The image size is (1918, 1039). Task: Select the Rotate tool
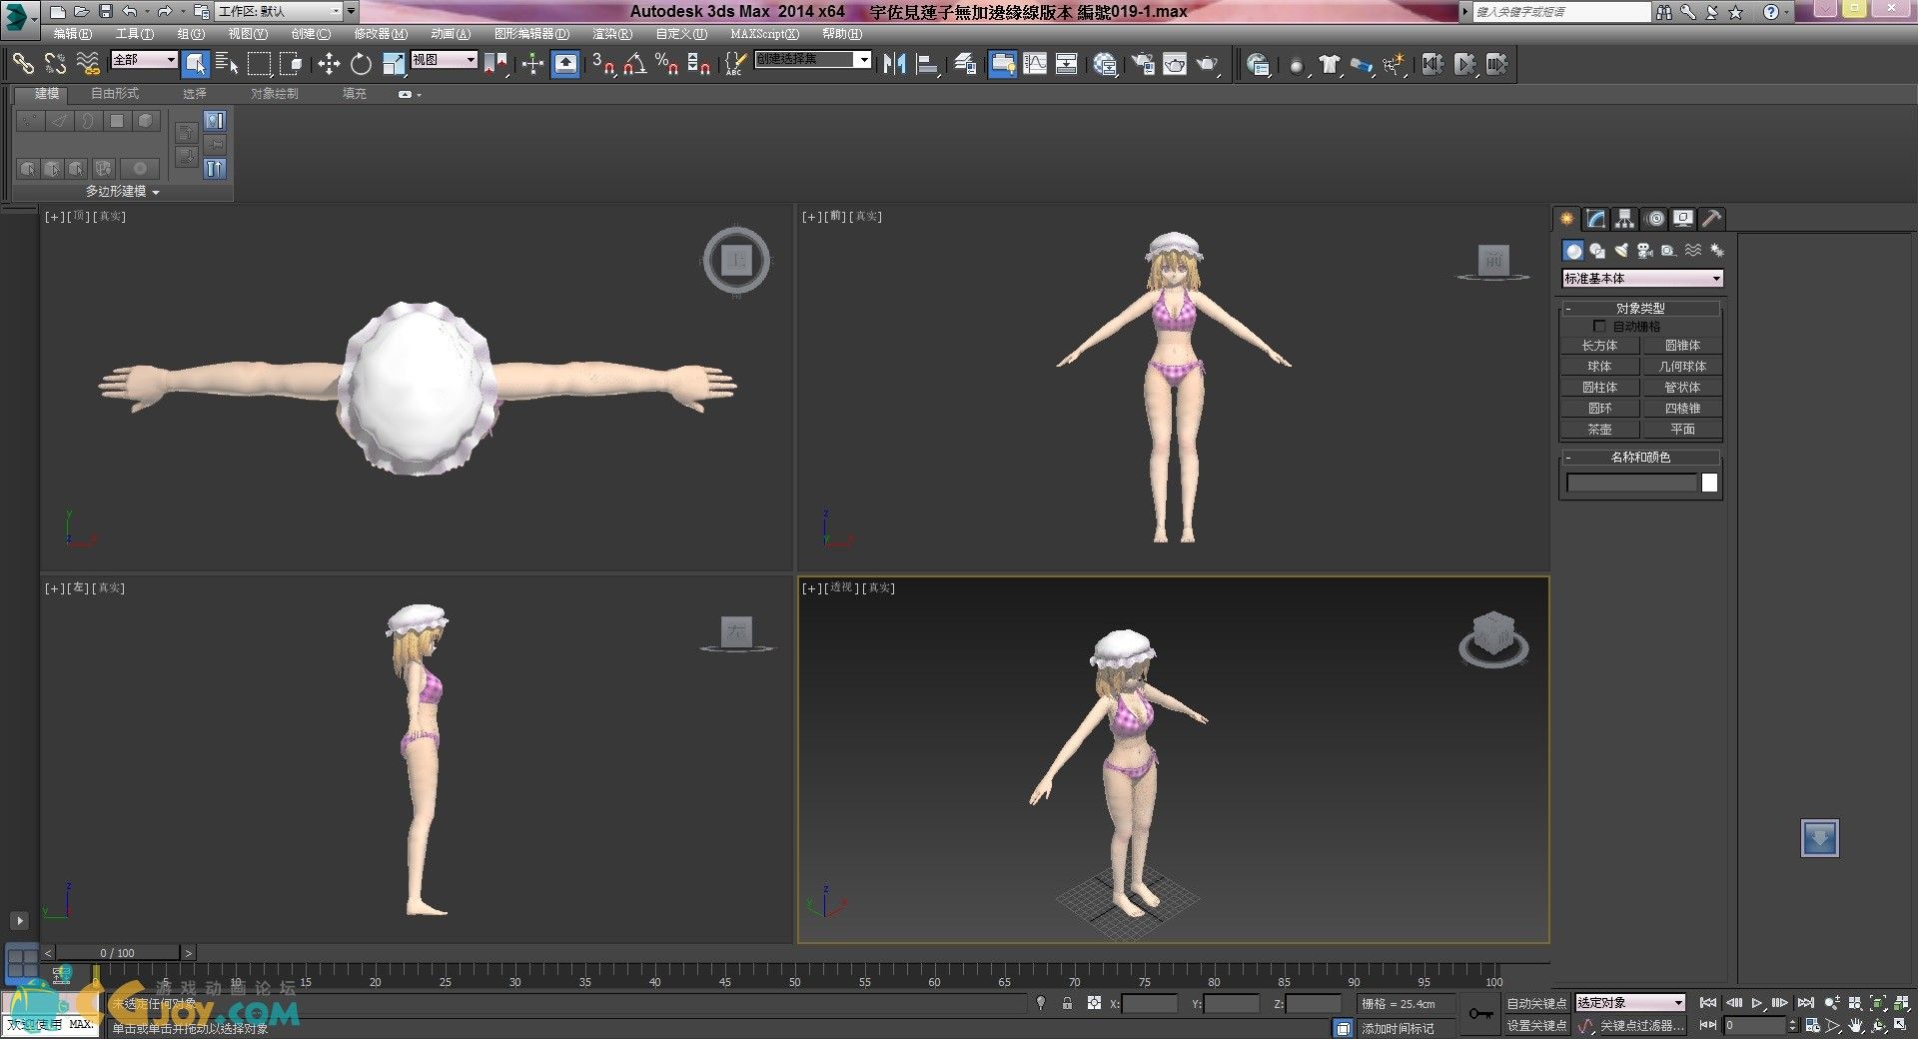coord(361,64)
